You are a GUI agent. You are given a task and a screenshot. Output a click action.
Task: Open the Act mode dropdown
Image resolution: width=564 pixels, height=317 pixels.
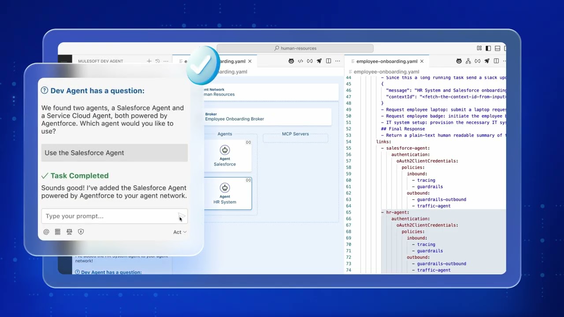click(180, 232)
